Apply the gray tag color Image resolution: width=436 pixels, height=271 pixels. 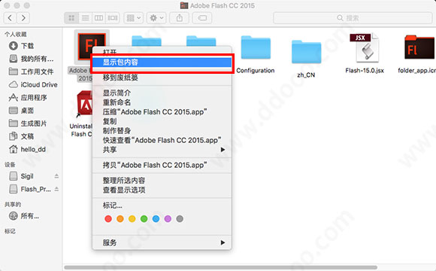click(x=180, y=219)
